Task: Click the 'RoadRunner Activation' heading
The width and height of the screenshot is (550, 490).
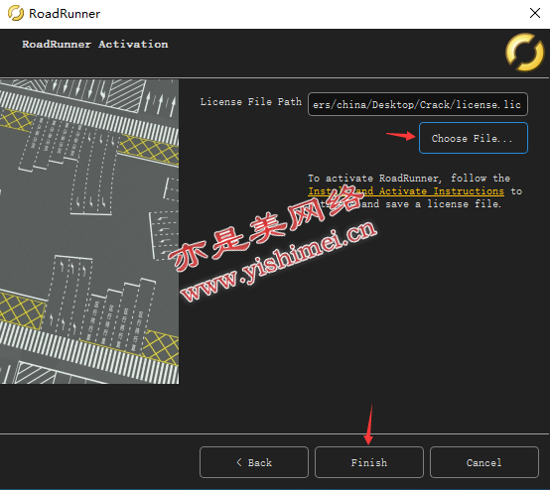Action: click(x=95, y=45)
